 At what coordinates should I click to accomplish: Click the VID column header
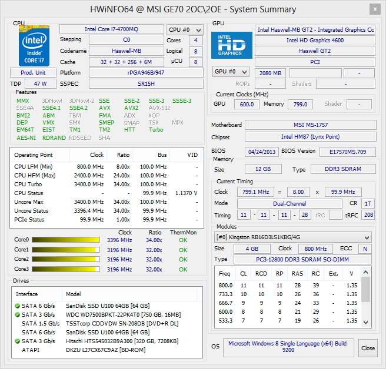coord(185,155)
